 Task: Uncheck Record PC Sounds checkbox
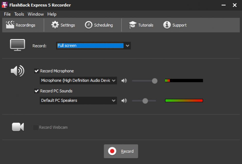coord(36,91)
